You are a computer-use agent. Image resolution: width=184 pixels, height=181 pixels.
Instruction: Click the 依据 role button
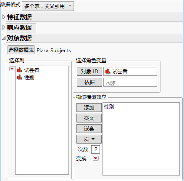pos(89,82)
